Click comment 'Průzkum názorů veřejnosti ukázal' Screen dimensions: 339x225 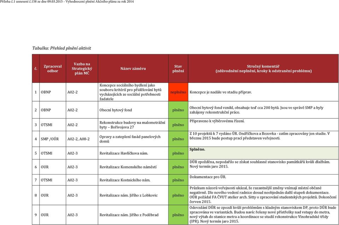tap(263, 195)
